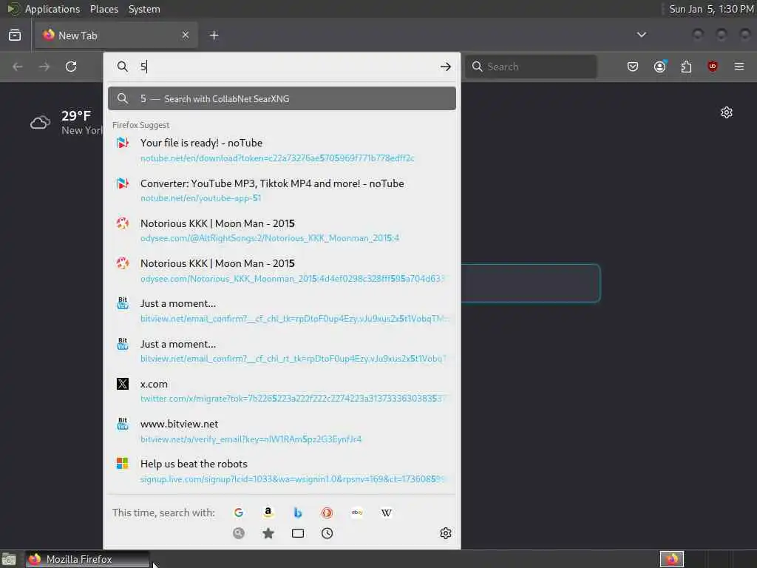The width and height of the screenshot is (757, 568).
Task: Open Firefox account icon
Action: (660, 67)
